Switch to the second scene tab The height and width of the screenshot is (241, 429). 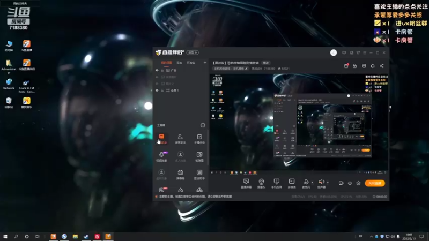(179, 63)
